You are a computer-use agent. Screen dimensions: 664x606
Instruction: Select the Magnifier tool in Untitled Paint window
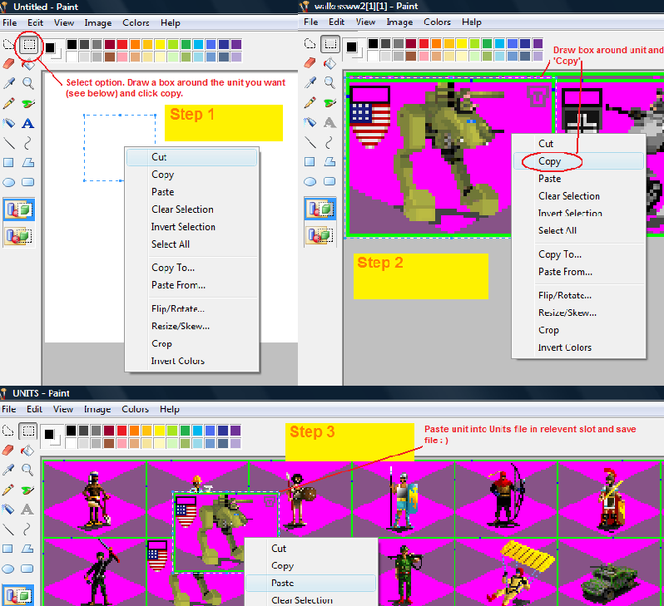pyautogui.click(x=28, y=82)
